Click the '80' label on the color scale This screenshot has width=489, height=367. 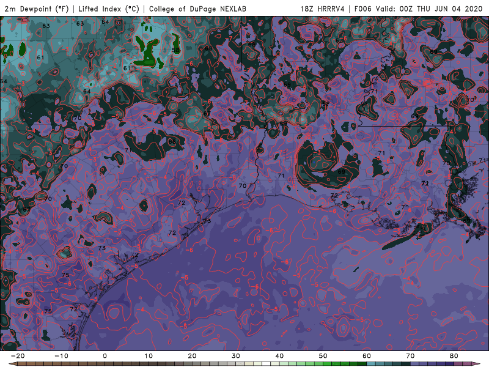[454, 356]
